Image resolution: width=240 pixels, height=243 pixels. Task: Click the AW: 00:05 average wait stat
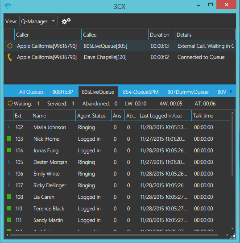point(171,104)
